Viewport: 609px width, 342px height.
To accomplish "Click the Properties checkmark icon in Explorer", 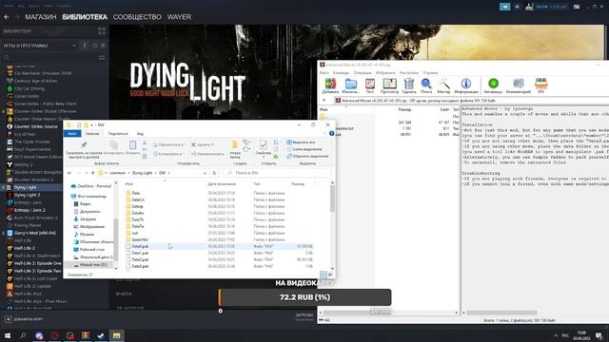I will tap(263, 145).
